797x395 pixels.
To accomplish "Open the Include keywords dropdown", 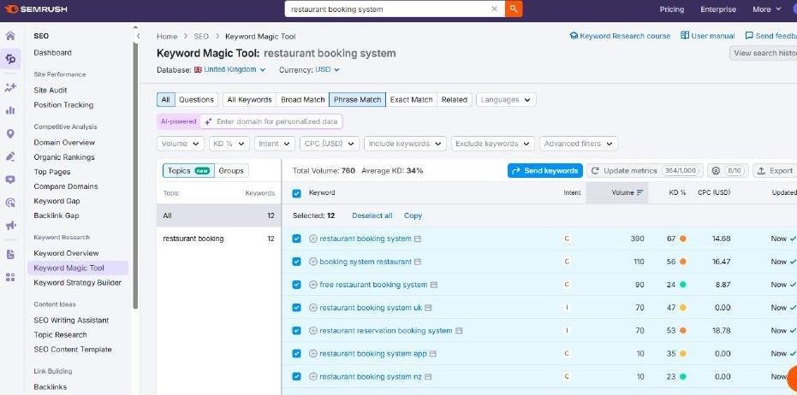I will click(x=405, y=144).
